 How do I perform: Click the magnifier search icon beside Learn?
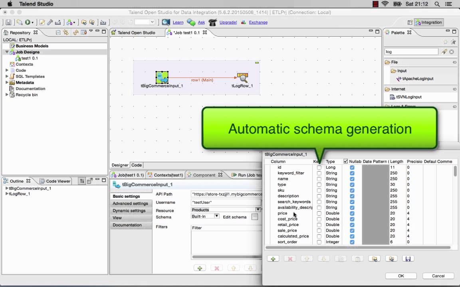coord(166,22)
